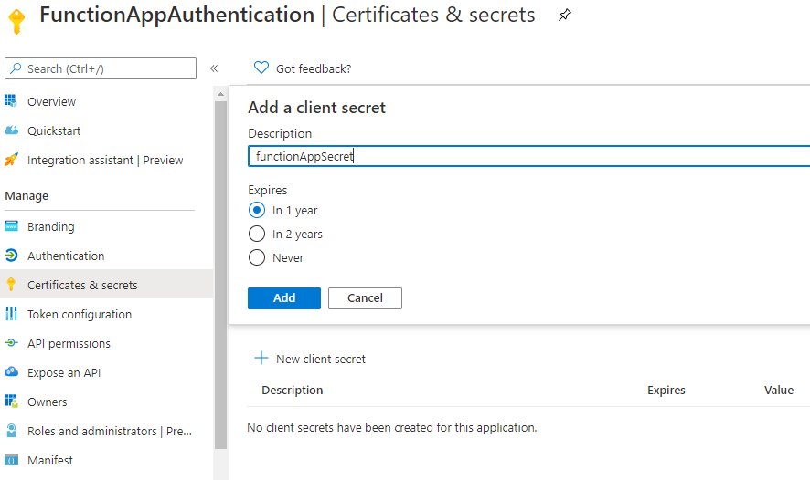Open Quickstart via its cloud icon
Screen dimensions: 810x480
11,130
